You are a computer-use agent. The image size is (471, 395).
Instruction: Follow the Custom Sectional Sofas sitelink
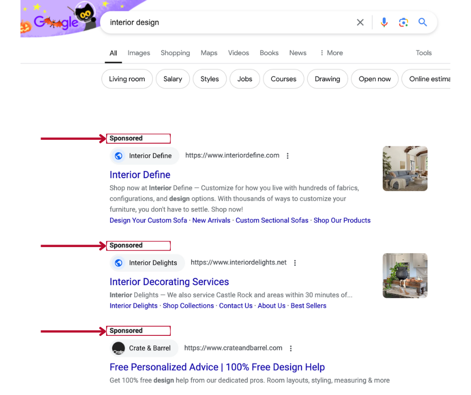click(x=272, y=221)
